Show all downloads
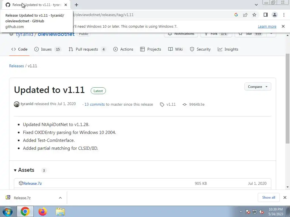The height and width of the screenshot is (217, 290). [268, 198]
